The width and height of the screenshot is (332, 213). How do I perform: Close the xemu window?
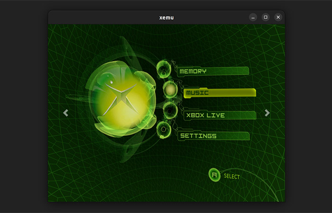tap(278, 18)
